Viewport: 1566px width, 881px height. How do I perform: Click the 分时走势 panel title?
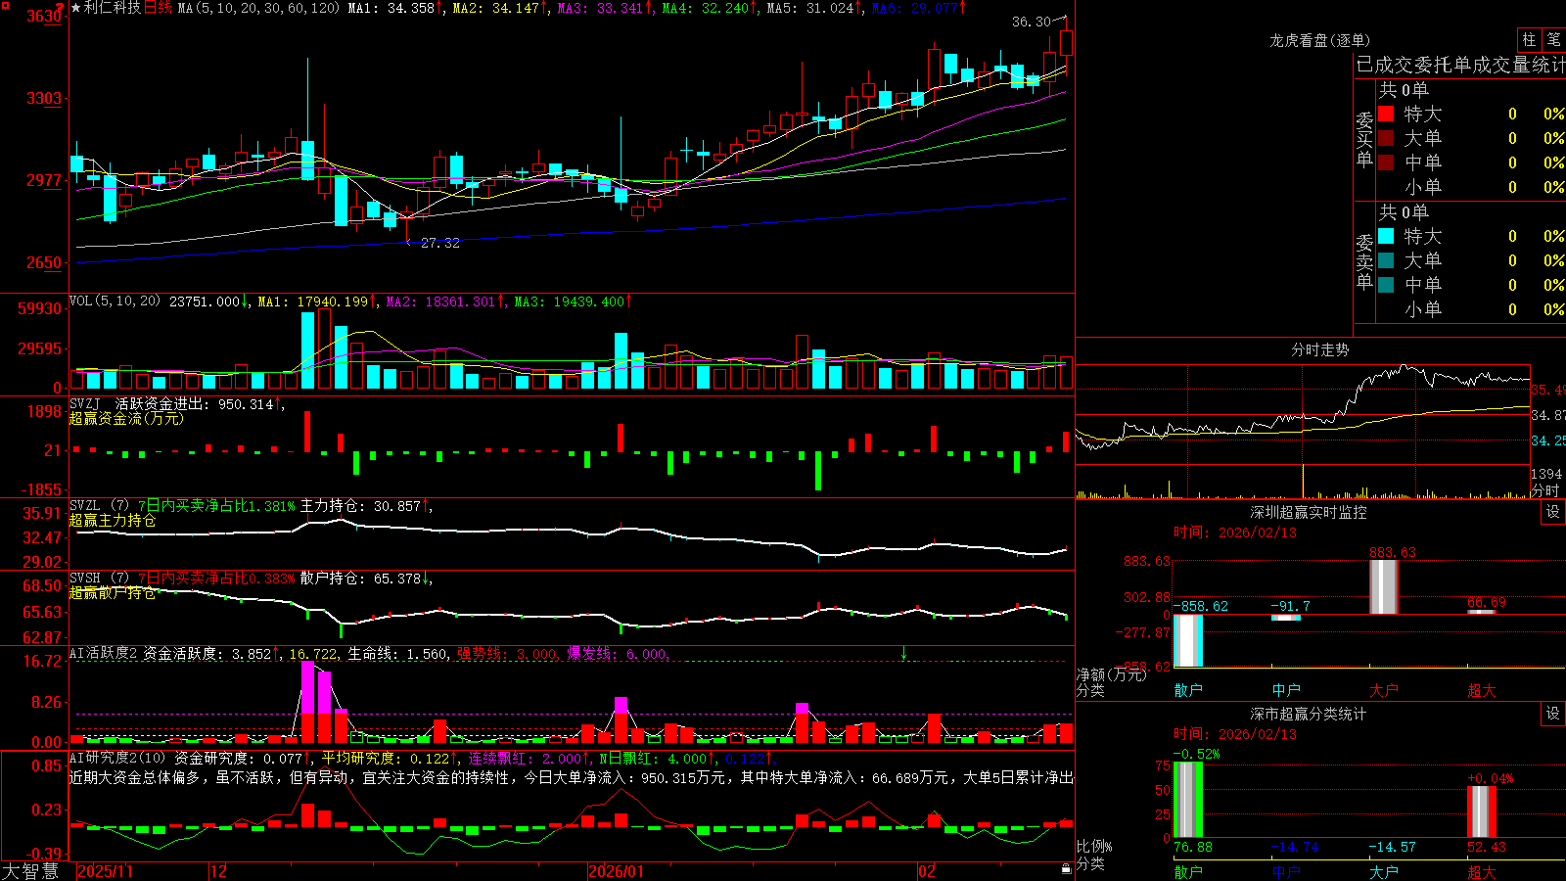1319,349
